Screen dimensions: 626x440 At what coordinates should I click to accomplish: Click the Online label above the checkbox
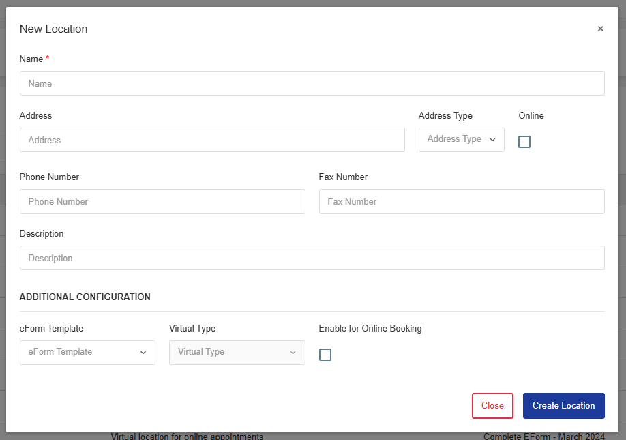(531, 116)
